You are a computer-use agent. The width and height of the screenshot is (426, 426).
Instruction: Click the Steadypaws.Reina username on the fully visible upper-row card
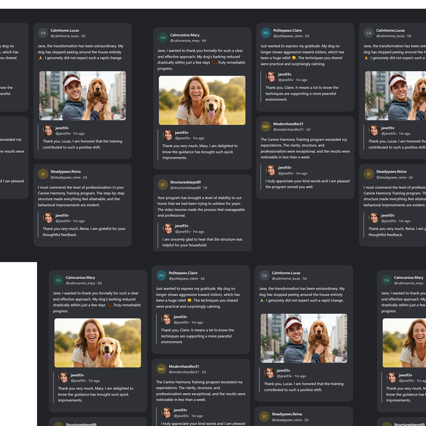[65, 171]
